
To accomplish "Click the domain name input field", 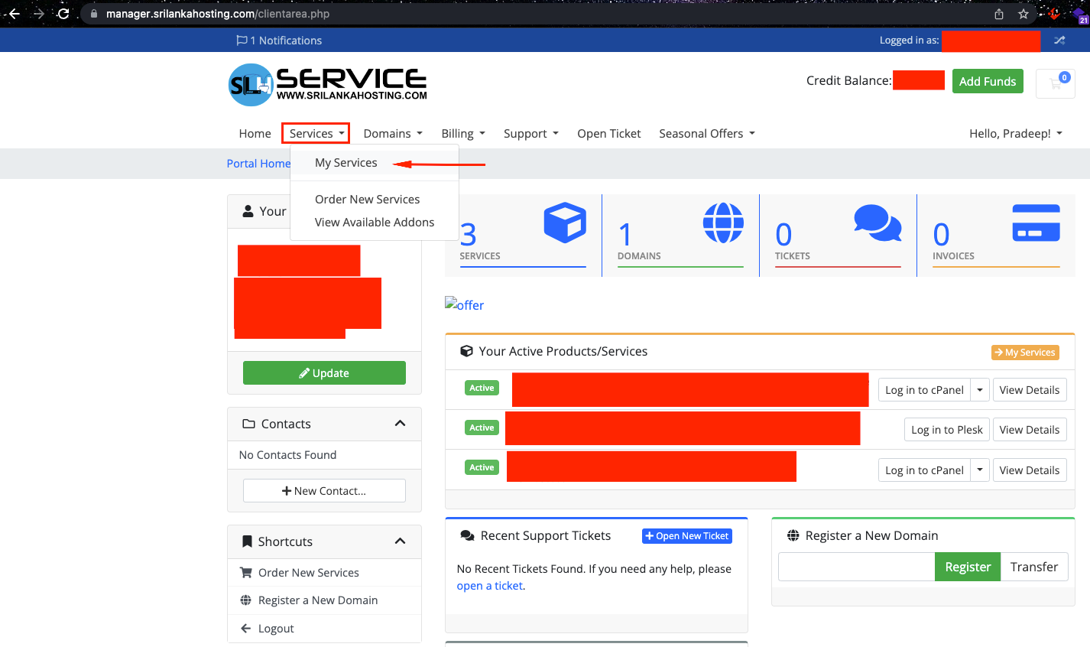I will point(856,567).
